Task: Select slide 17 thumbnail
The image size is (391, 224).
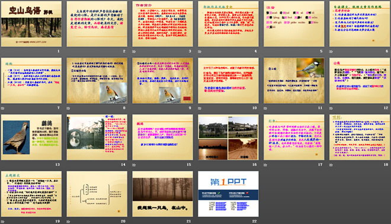Action: pos(294,137)
